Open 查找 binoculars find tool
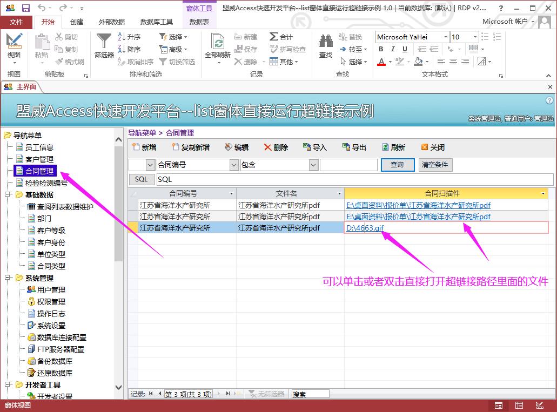The image size is (557, 412). tap(326, 46)
